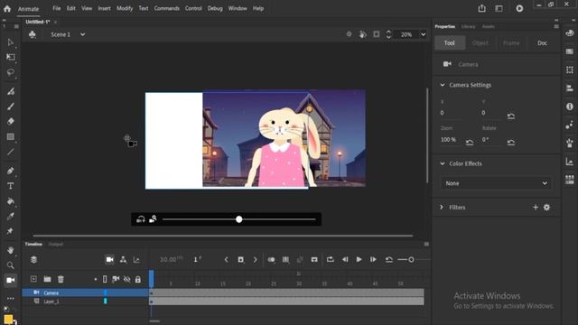Collapse the Camera Settings section

click(x=443, y=85)
